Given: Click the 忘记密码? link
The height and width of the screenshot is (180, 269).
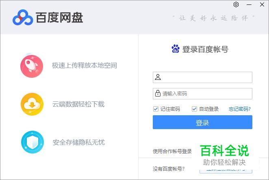Looking at the screenshot, I should coord(239,109).
